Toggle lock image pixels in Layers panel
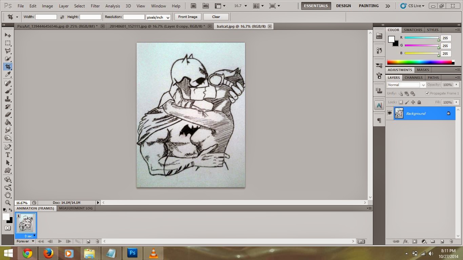The width and height of the screenshot is (463, 260). [x=407, y=102]
